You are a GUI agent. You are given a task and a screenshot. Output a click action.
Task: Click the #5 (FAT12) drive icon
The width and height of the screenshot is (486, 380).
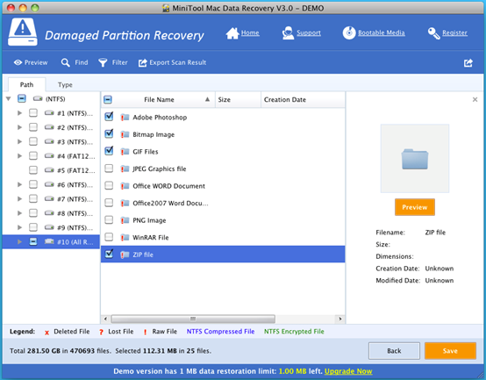click(49, 170)
